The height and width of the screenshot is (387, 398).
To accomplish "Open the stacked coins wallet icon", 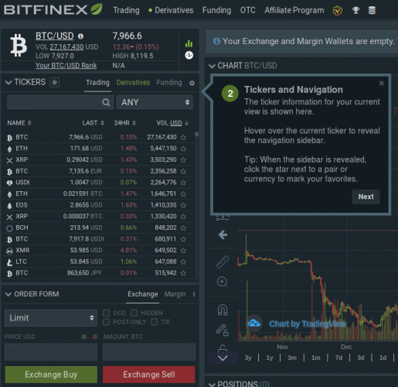I will [x=372, y=10].
